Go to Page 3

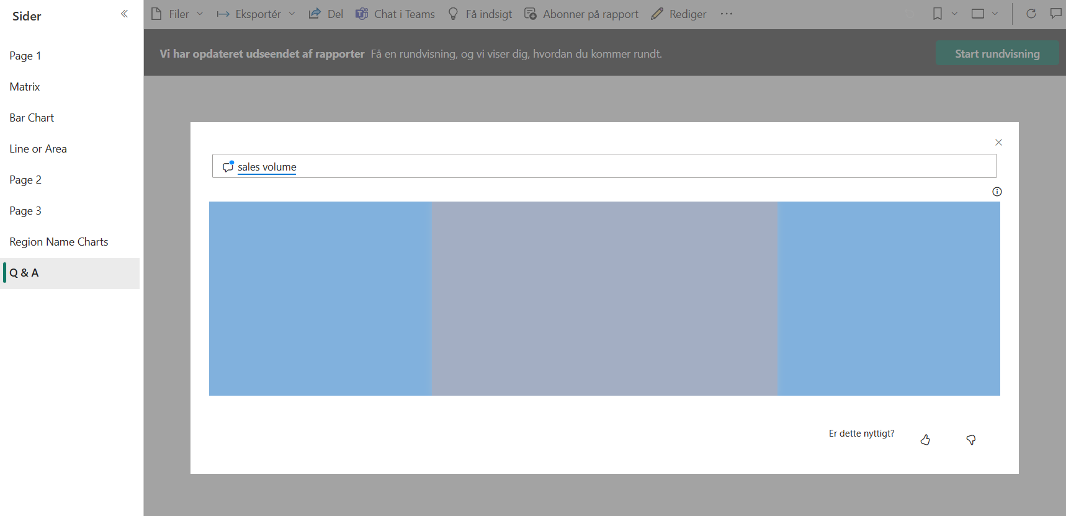(69, 211)
